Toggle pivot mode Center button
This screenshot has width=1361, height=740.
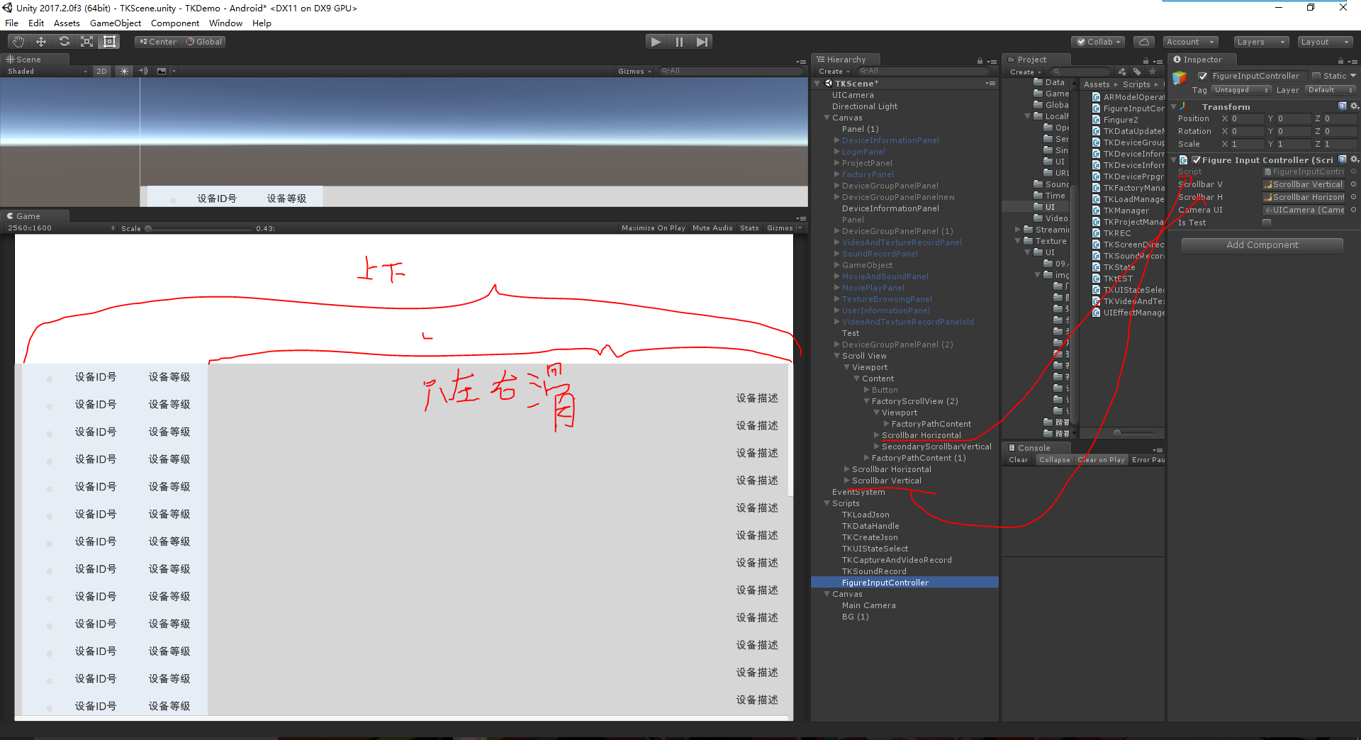[x=158, y=42]
